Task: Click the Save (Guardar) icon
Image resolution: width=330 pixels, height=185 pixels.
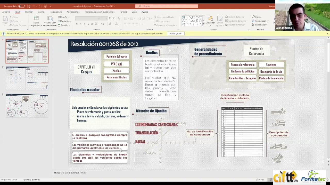Action: click(29, 6)
